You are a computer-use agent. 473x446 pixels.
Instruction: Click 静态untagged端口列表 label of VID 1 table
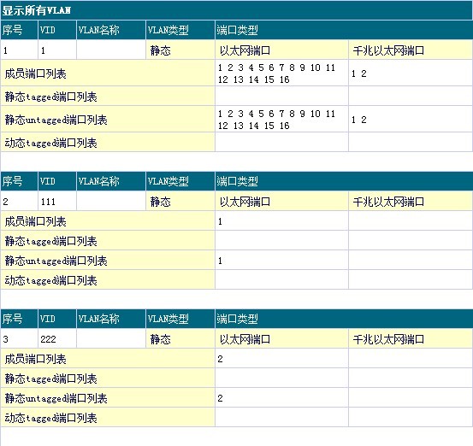pyautogui.click(x=56, y=120)
